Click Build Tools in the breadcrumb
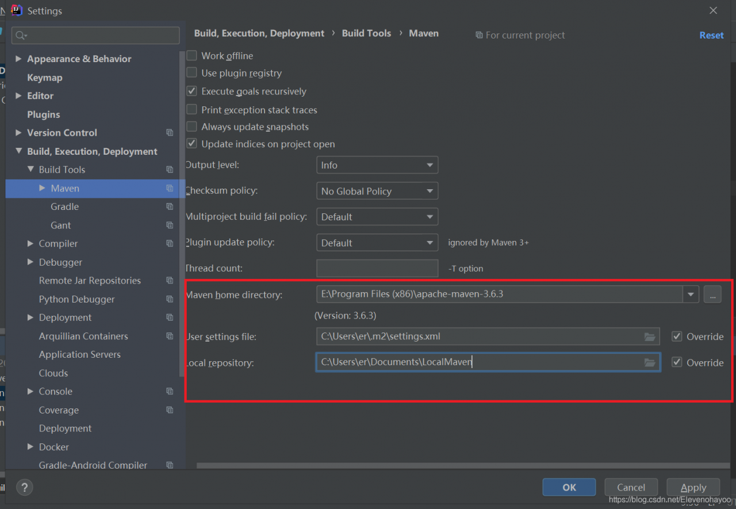The image size is (736, 509). (366, 33)
